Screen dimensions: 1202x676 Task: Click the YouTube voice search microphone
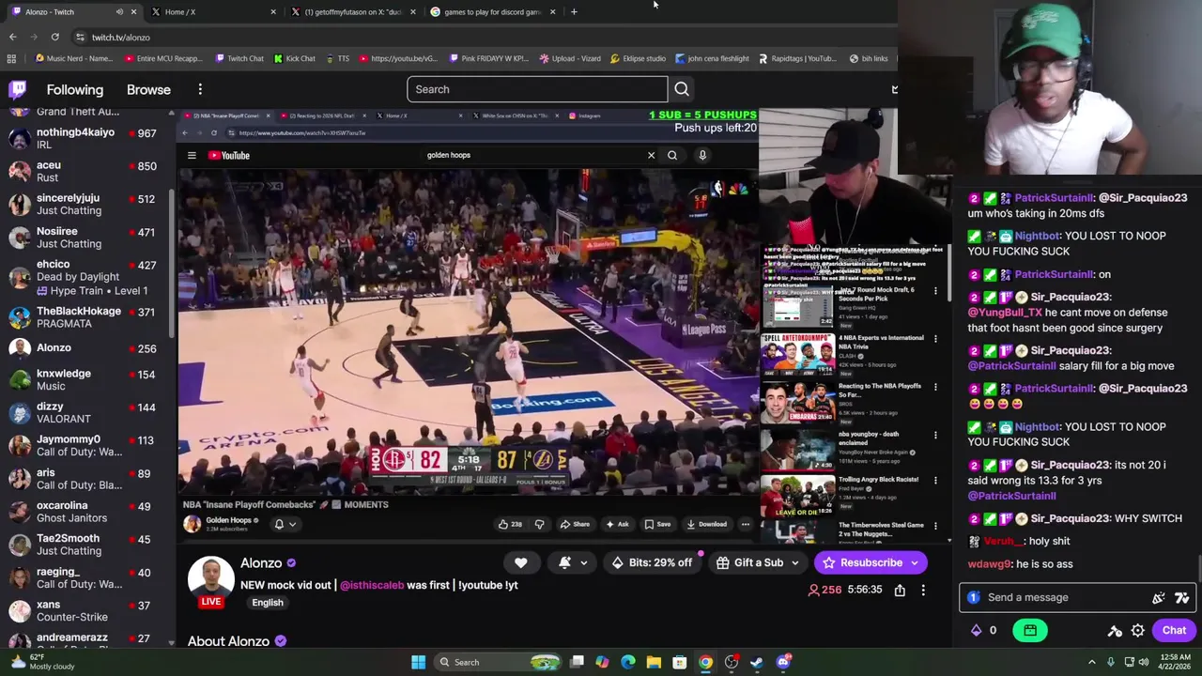point(702,155)
